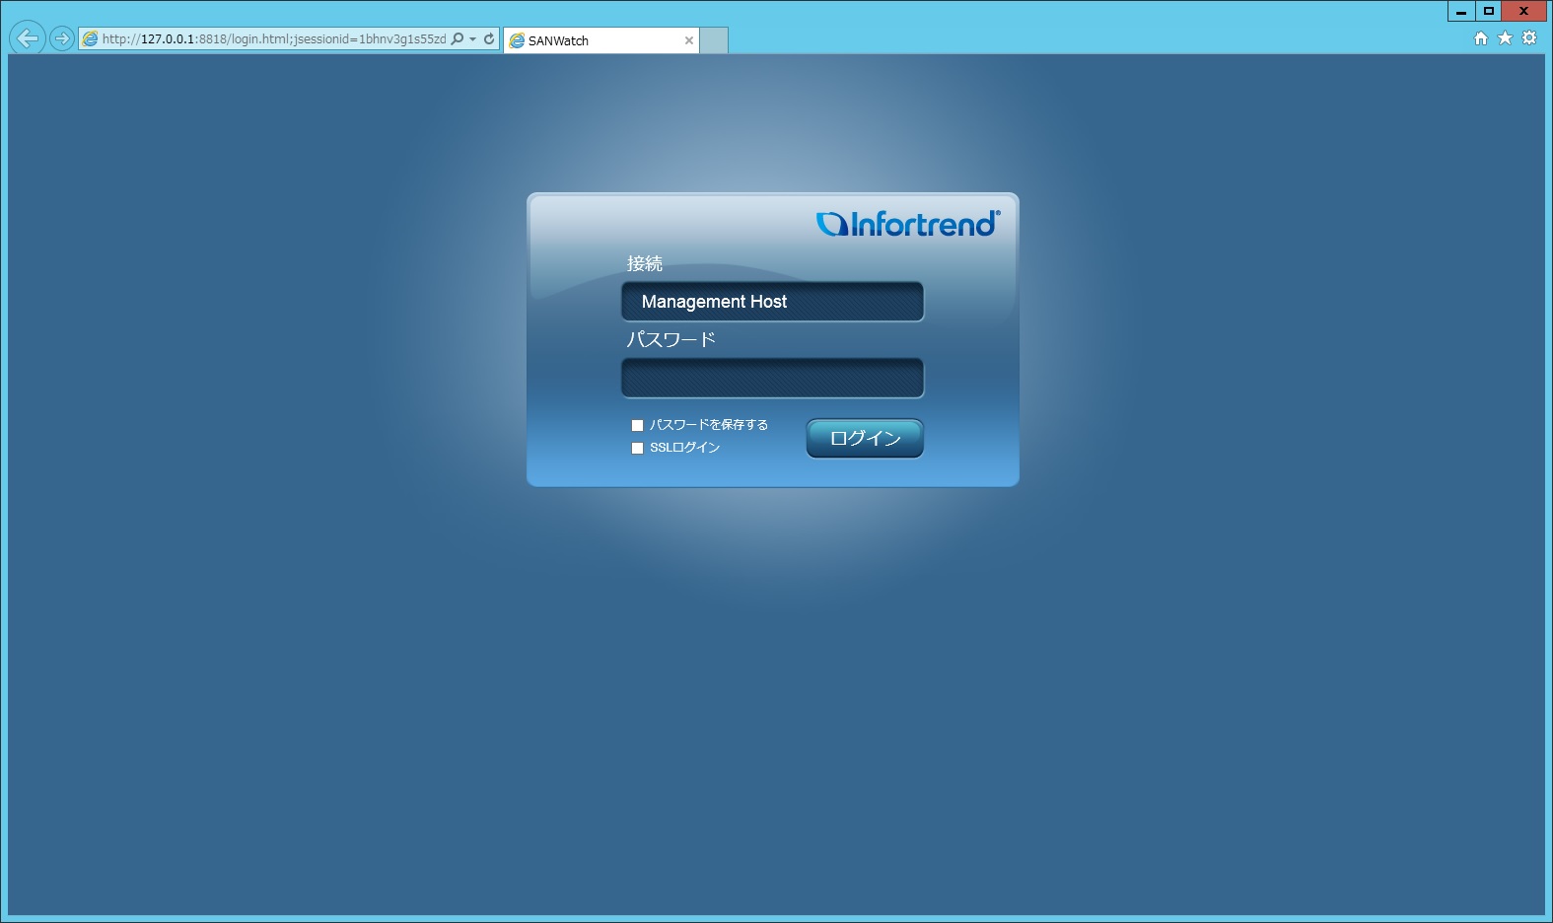Screen dimensions: 1553x923
Task: Expand the address bar autocomplete dropdown arrow
Action: (473, 39)
